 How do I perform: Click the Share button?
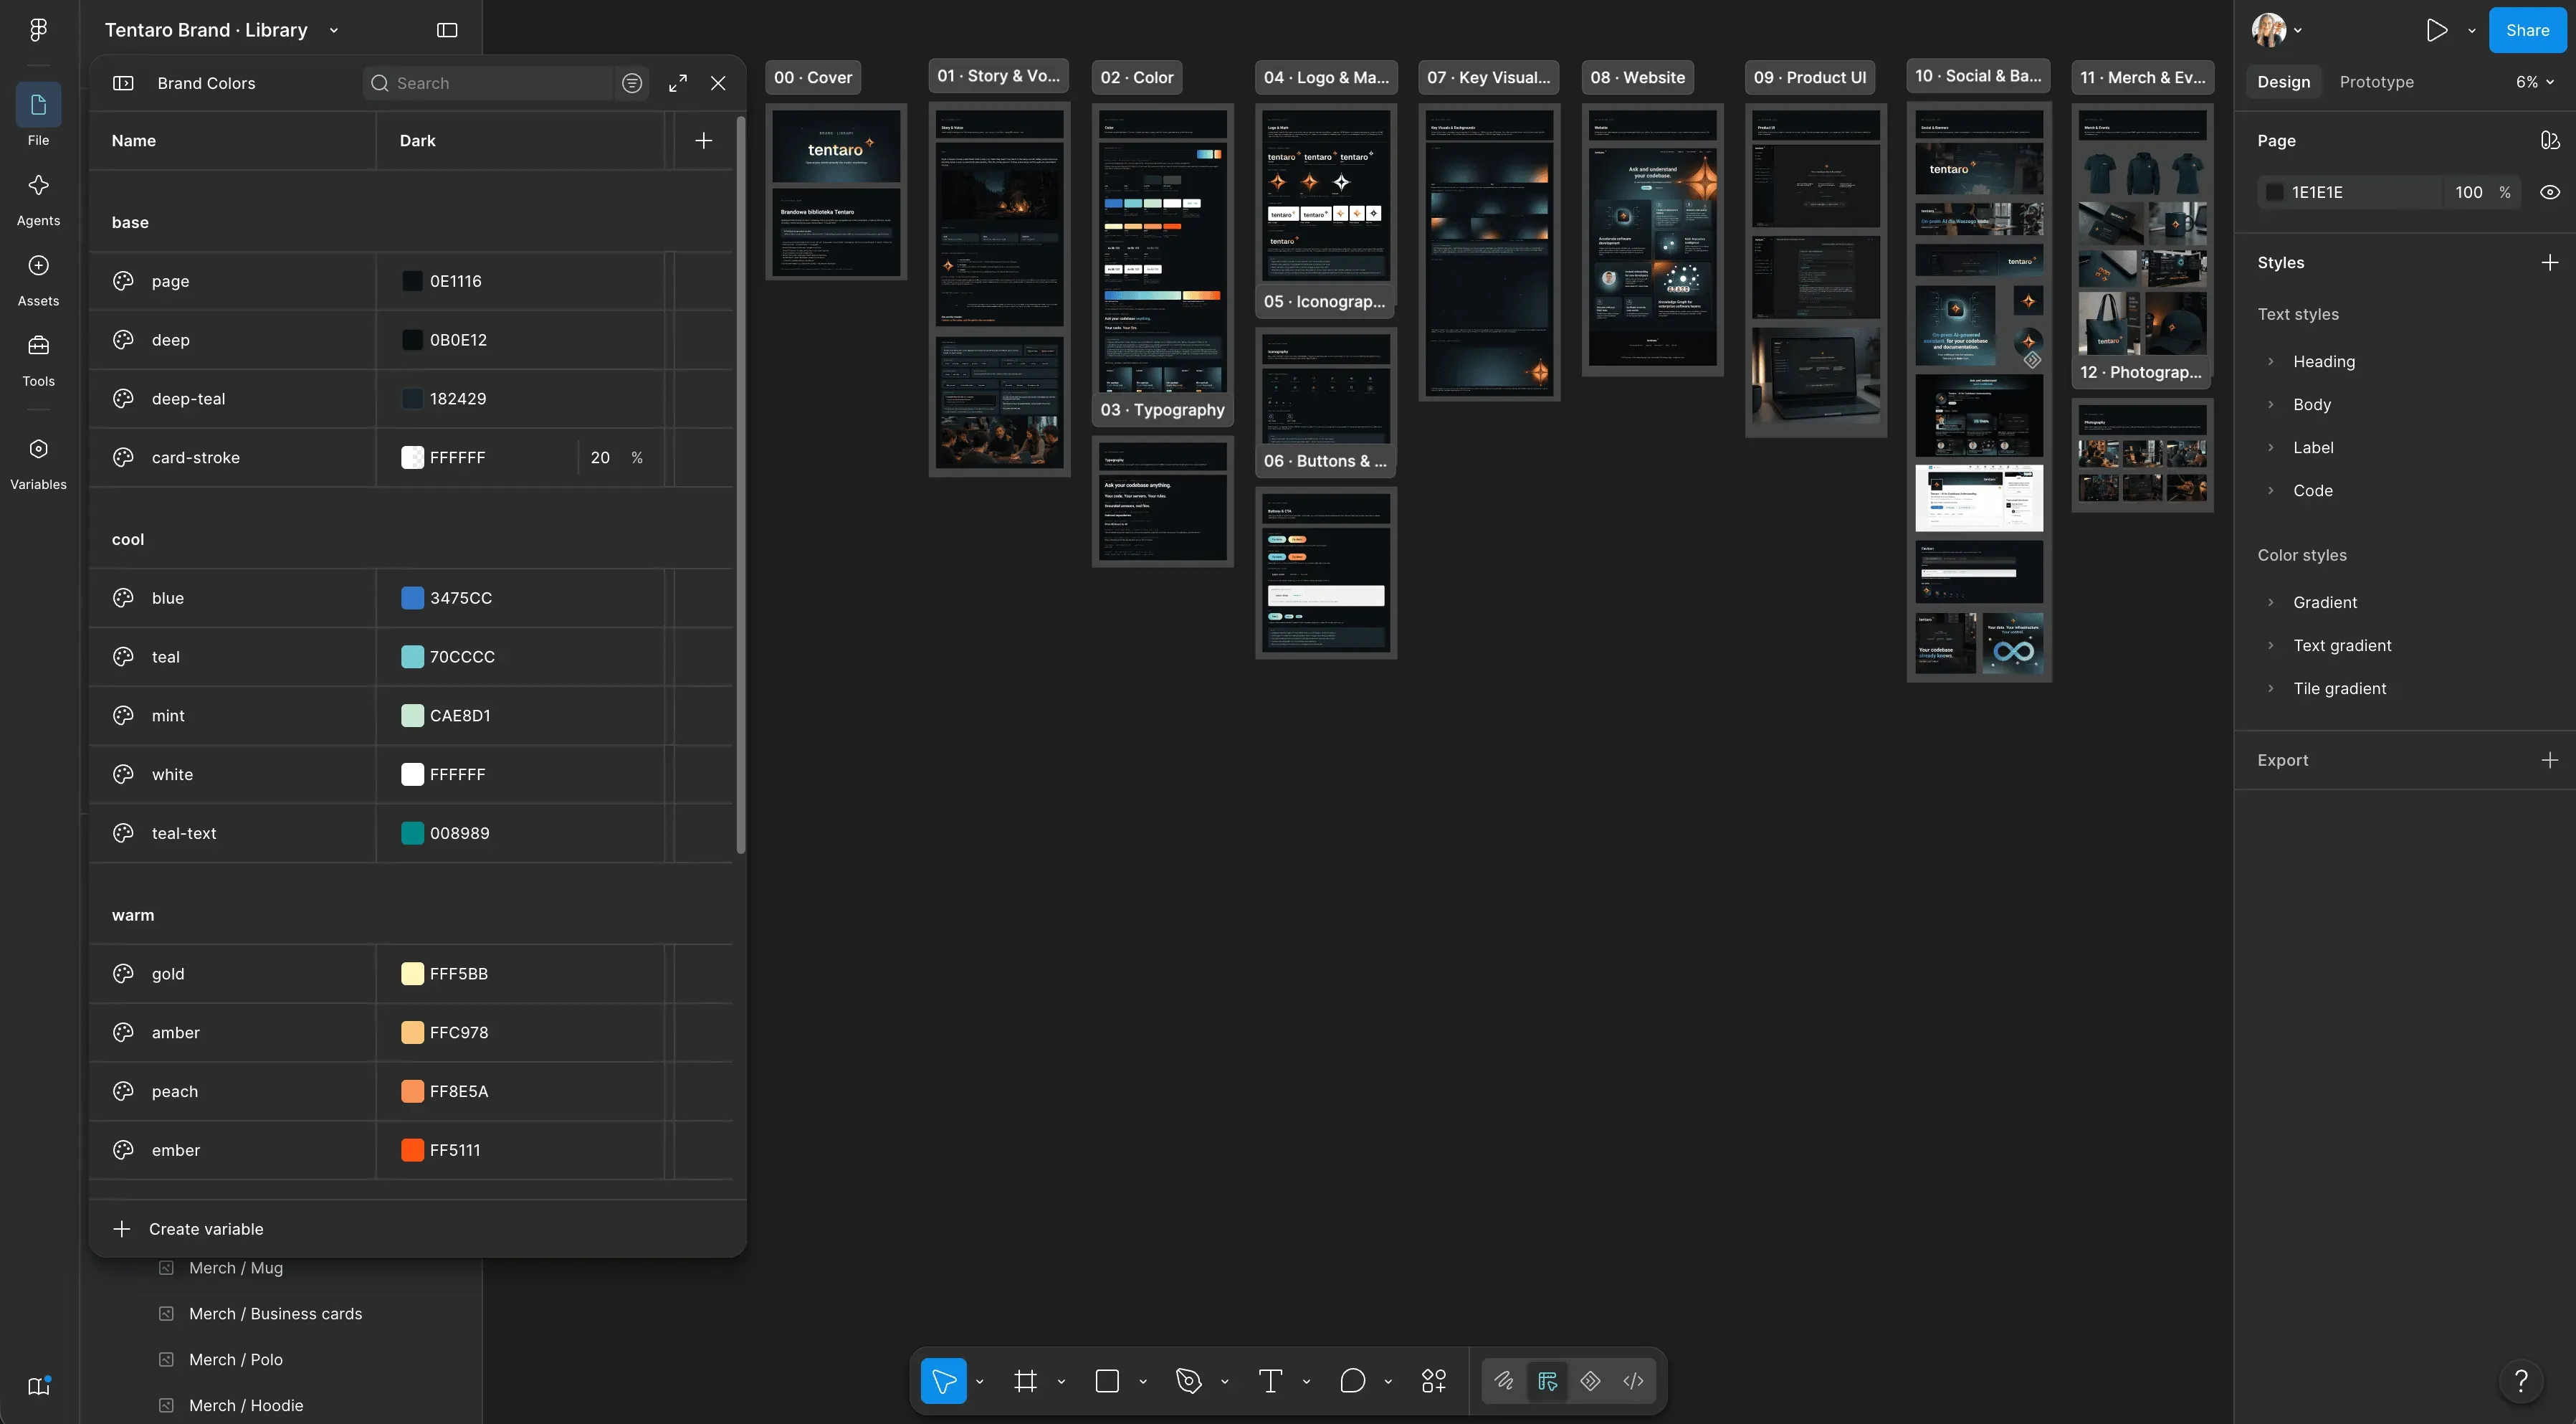click(x=2527, y=30)
